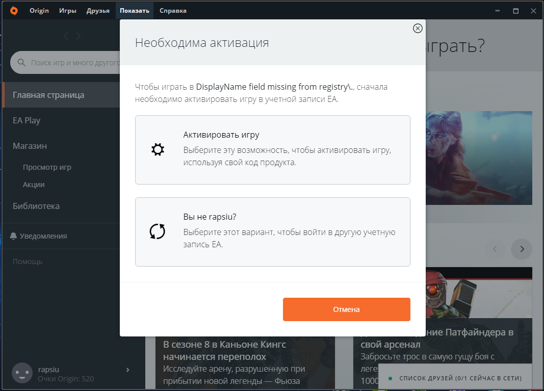Image resolution: width=544 pixels, height=391 pixels.
Task: Click the Очки Origin: 520 text
Action: (x=66, y=379)
